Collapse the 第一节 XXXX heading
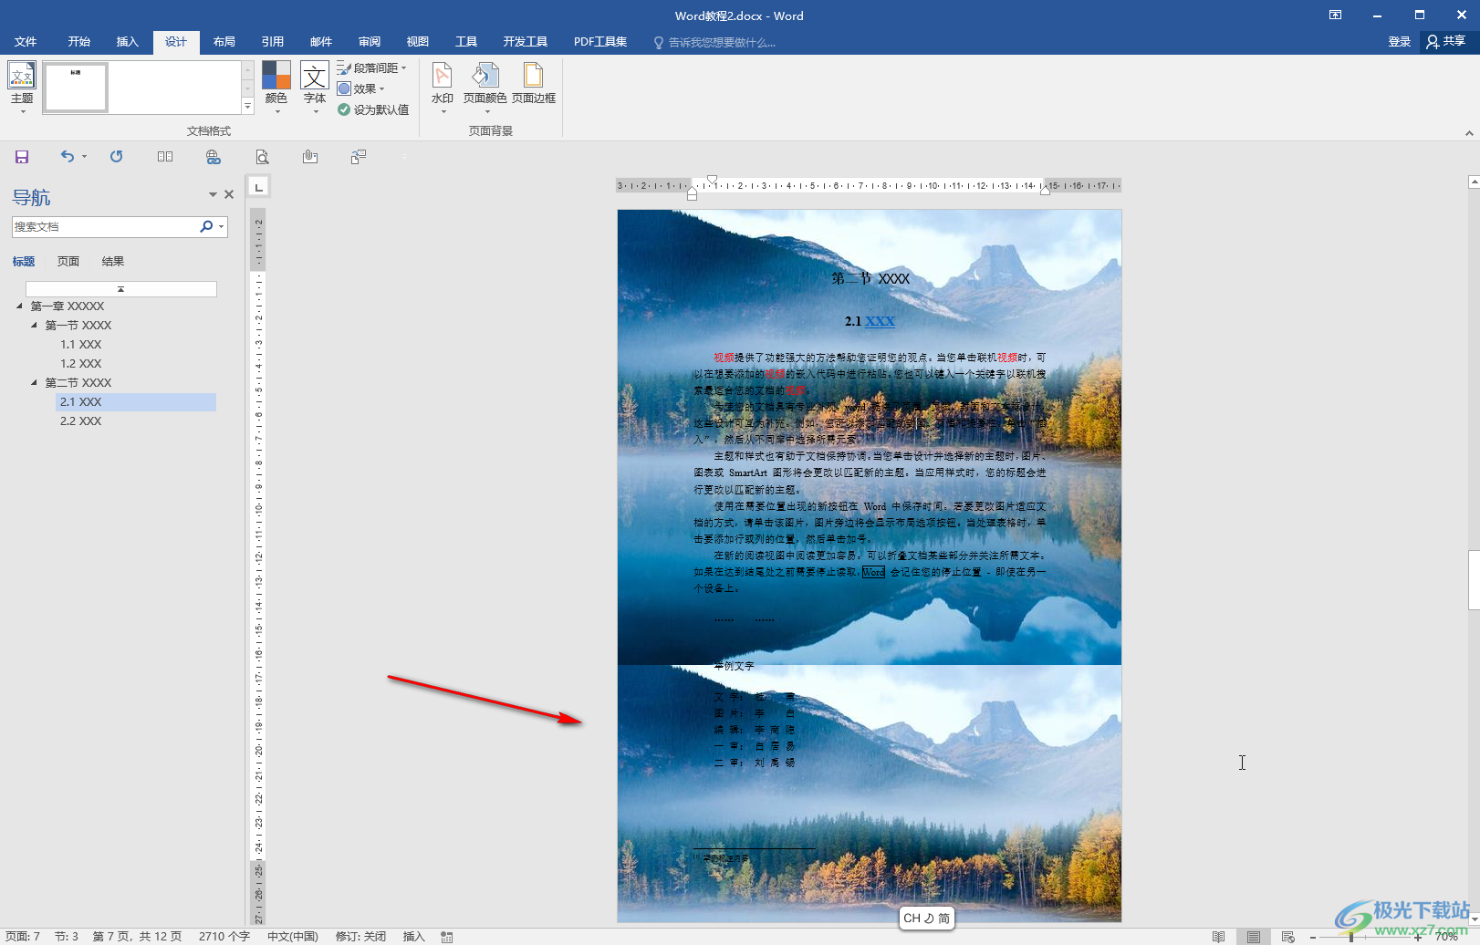This screenshot has height=945, width=1480. (x=35, y=325)
